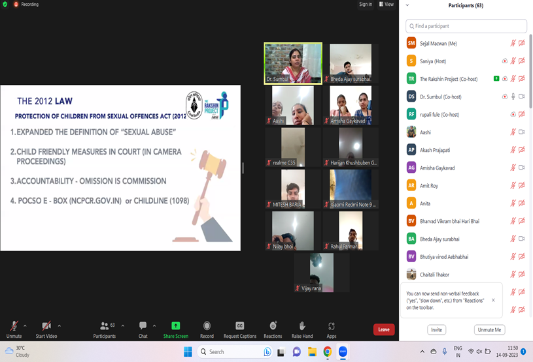533x362 pixels.
Task: Unmute the microphone in Zoom toolbar
Action: (14, 329)
